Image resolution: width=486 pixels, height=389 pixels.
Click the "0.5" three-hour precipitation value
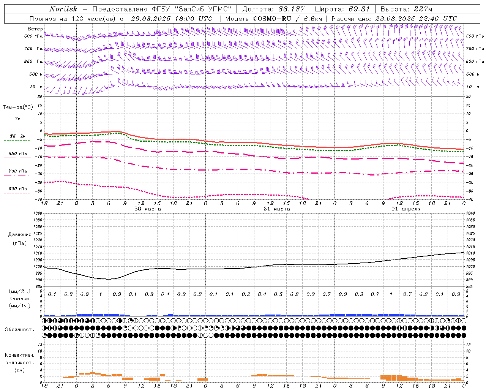click(278, 294)
